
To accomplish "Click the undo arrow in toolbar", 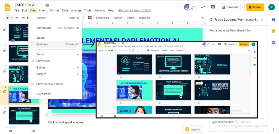I will [17, 18].
